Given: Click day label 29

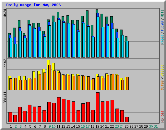Looking at the screenshot, I should click(146, 126).
